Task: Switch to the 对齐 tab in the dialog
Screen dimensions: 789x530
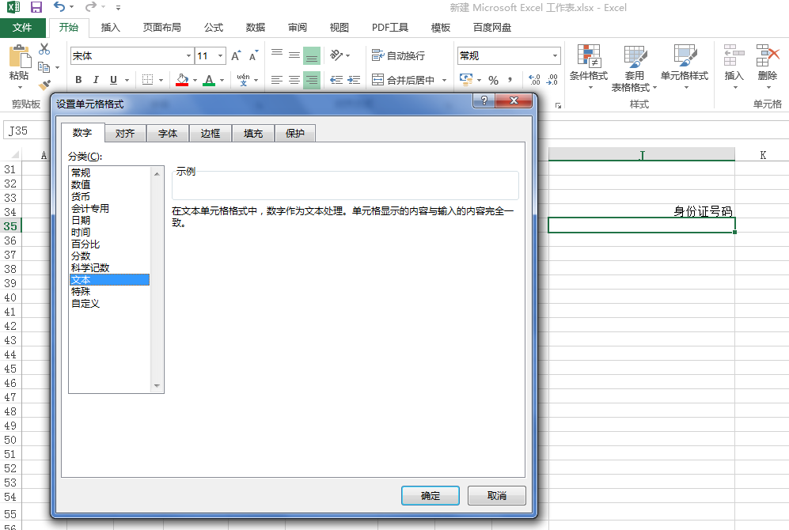Action: point(125,133)
